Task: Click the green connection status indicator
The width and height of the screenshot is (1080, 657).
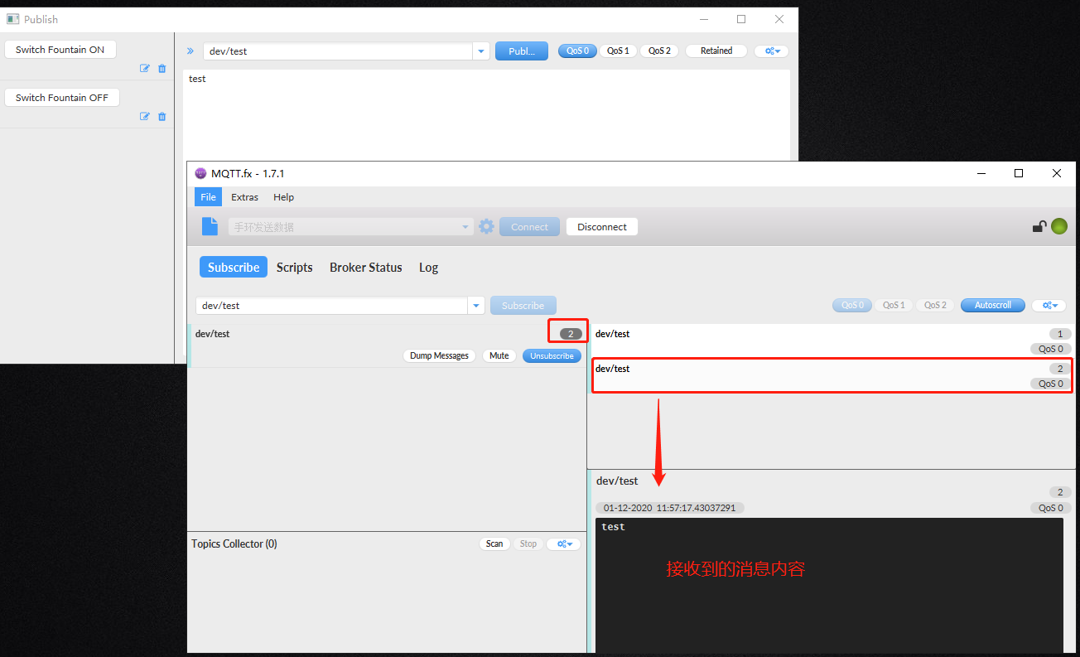Action: (x=1058, y=225)
